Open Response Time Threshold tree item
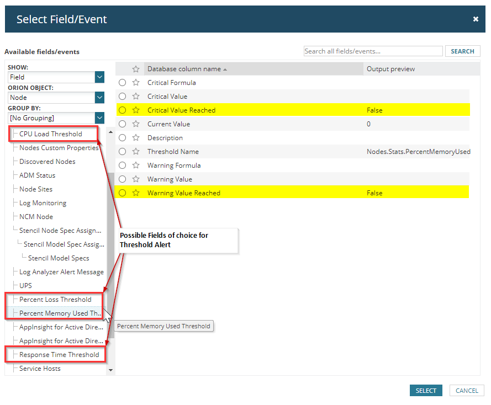Image resolution: width=491 pixels, height=405 pixels. (59, 355)
